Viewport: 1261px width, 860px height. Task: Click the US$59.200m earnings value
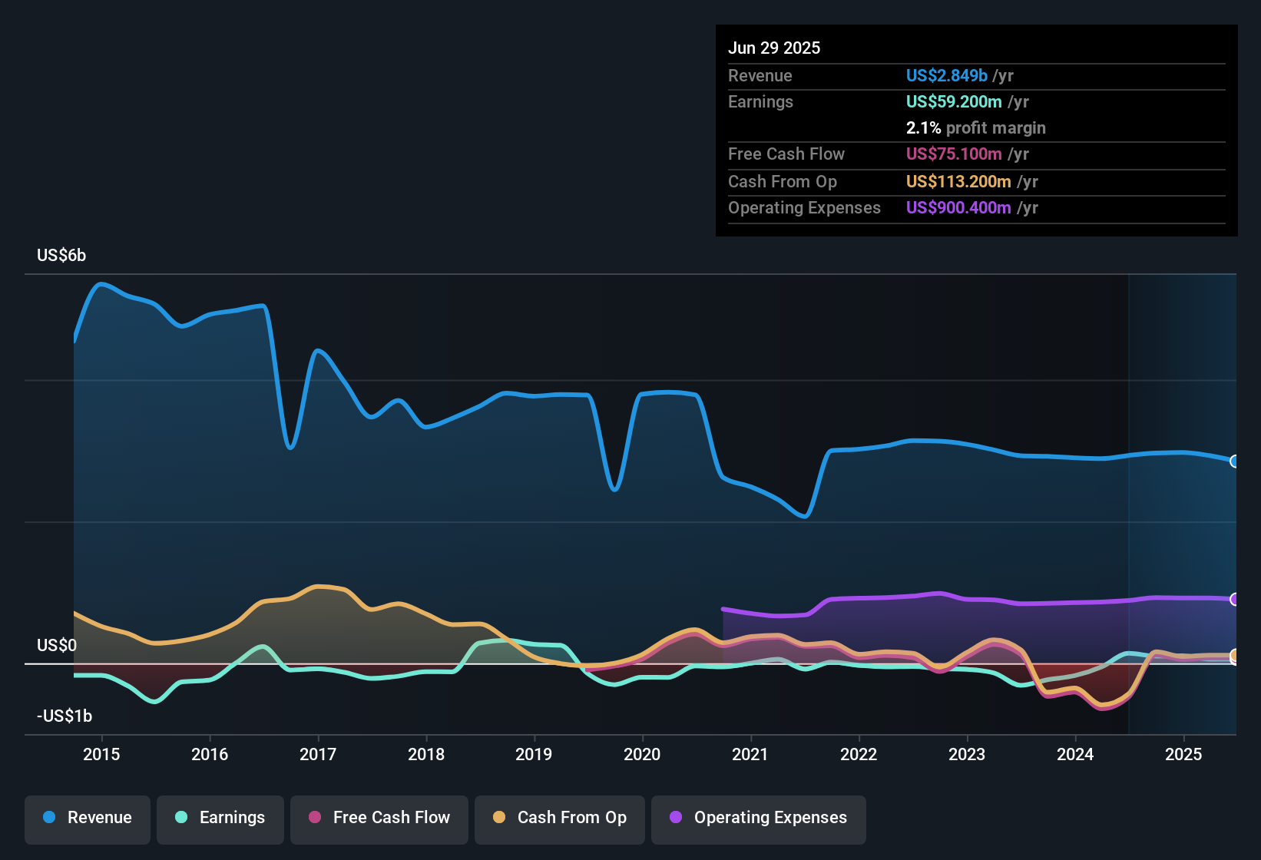tap(954, 101)
